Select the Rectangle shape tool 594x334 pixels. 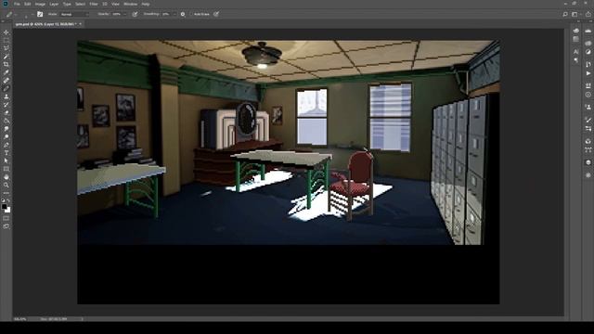pyautogui.click(x=6, y=169)
